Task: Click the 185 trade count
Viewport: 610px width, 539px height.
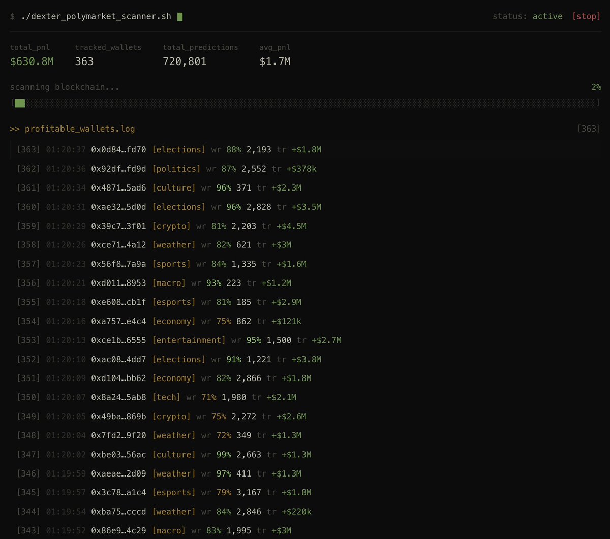Action: click(244, 302)
